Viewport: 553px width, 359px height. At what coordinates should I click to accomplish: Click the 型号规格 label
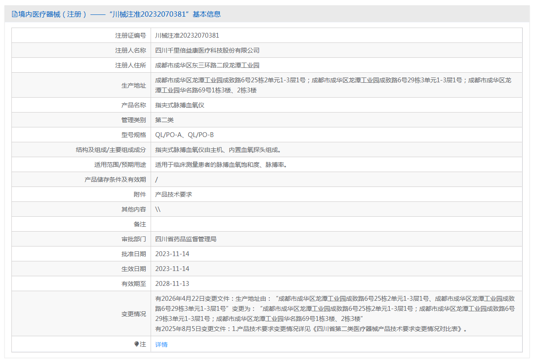pyautogui.click(x=134, y=135)
